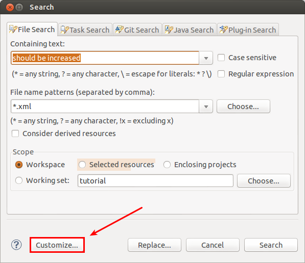Image resolution: width=305 pixels, height=263 pixels.
Task: Open help via the question mark icon
Action: pyautogui.click(x=16, y=245)
